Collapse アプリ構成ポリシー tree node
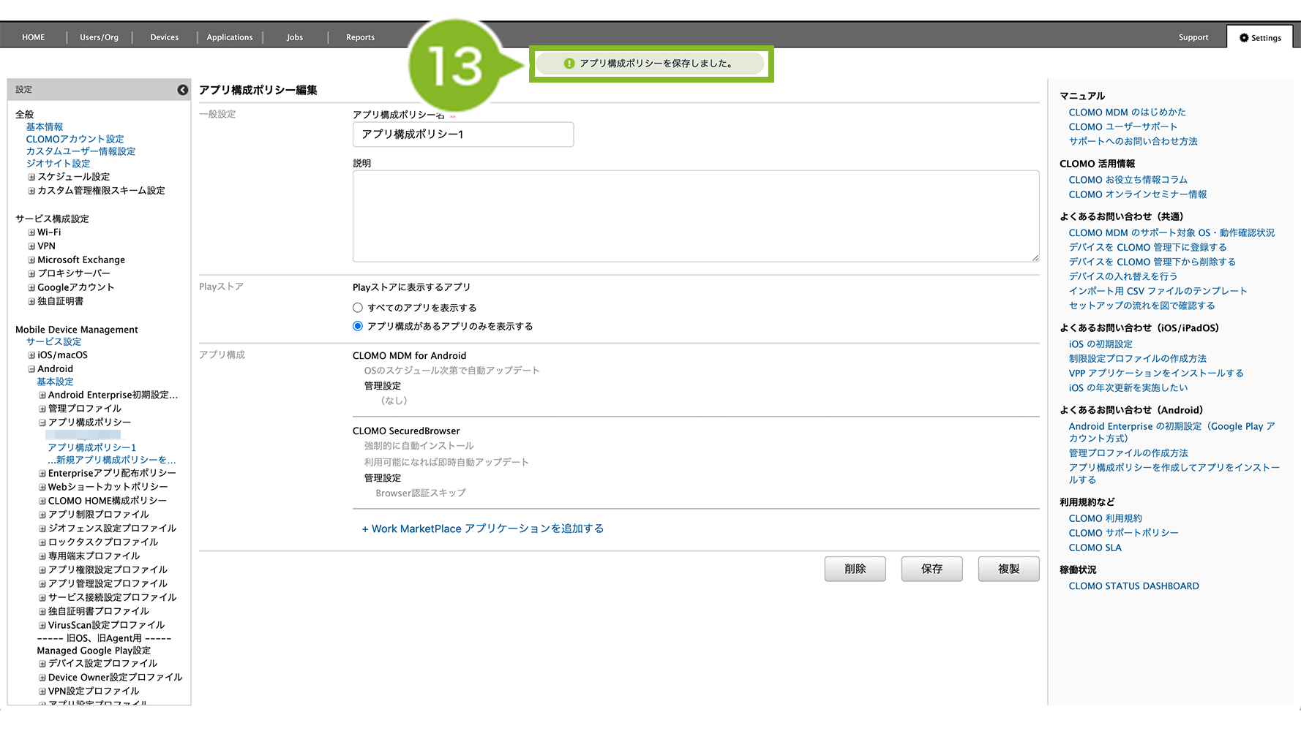 click(x=42, y=423)
